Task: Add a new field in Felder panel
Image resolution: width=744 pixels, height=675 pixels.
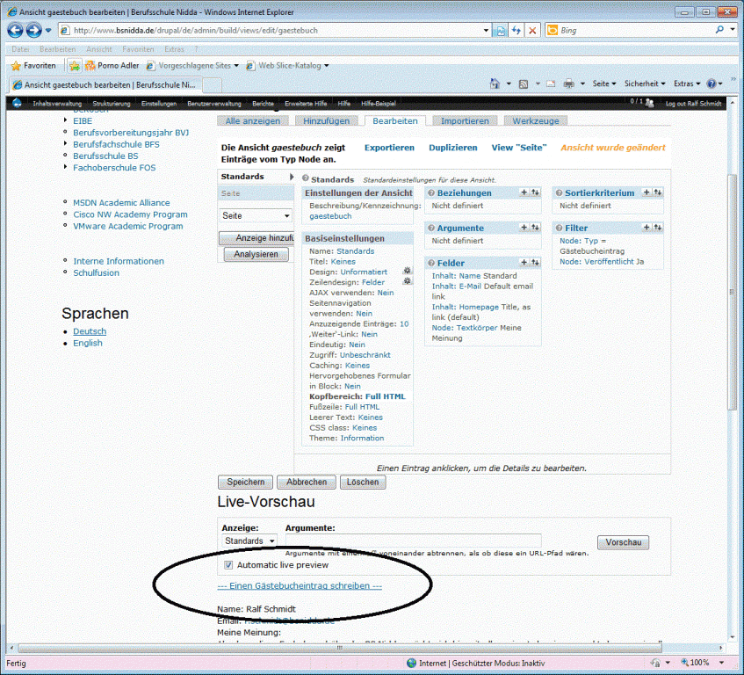Action: (524, 263)
